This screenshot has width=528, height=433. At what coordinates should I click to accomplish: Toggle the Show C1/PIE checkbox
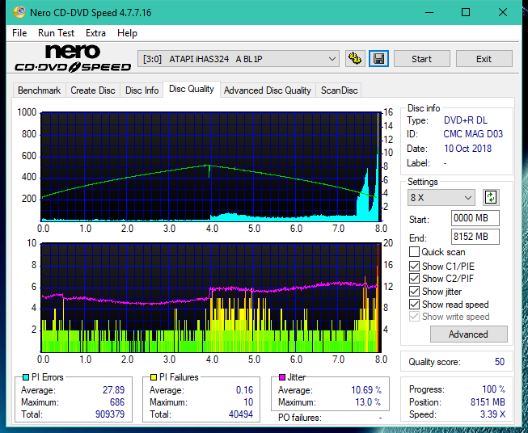(414, 266)
